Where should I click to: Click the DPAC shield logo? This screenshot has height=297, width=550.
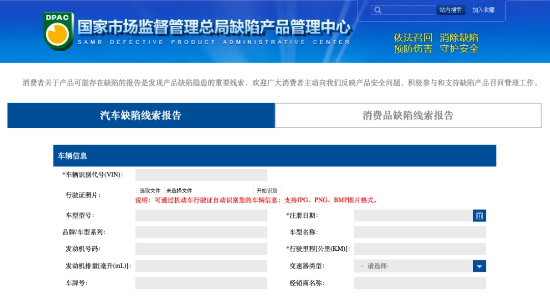tap(58, 31)
